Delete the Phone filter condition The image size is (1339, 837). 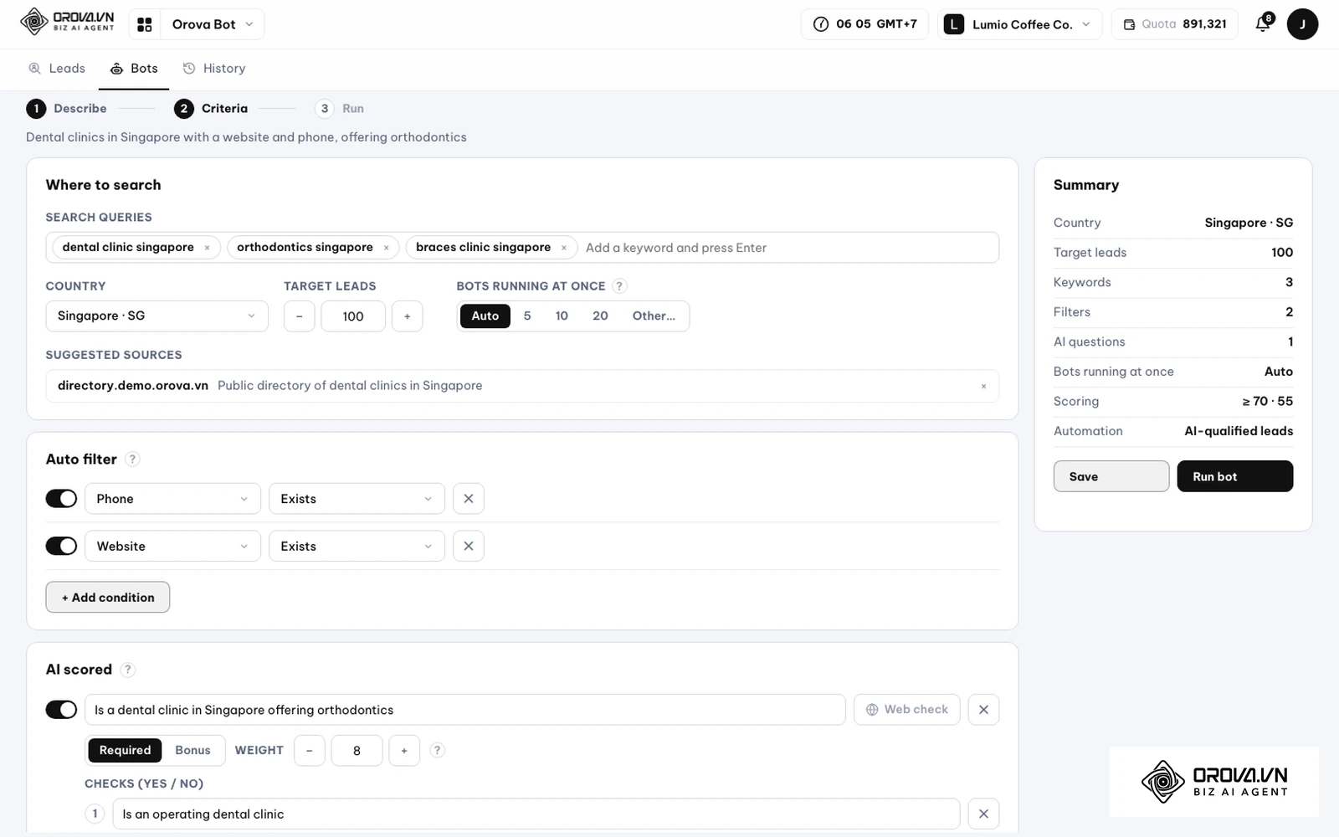coord(469,499)
